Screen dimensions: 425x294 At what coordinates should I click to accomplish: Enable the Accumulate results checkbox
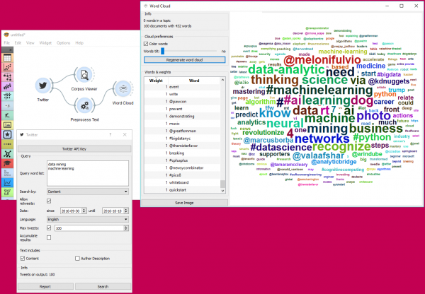click(x=49, y=237)
